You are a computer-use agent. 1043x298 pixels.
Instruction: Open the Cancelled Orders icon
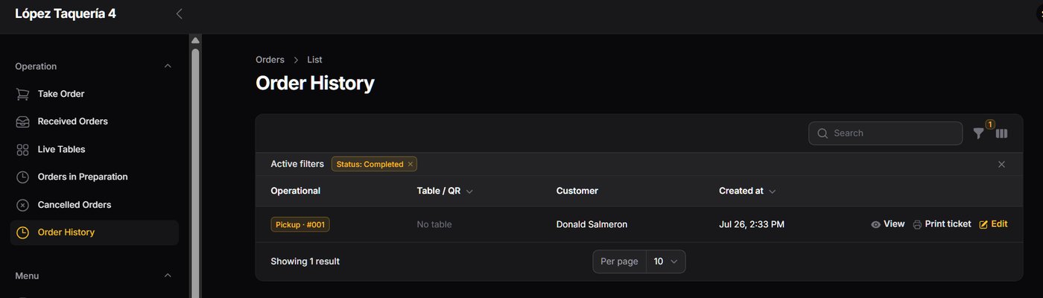22,205
